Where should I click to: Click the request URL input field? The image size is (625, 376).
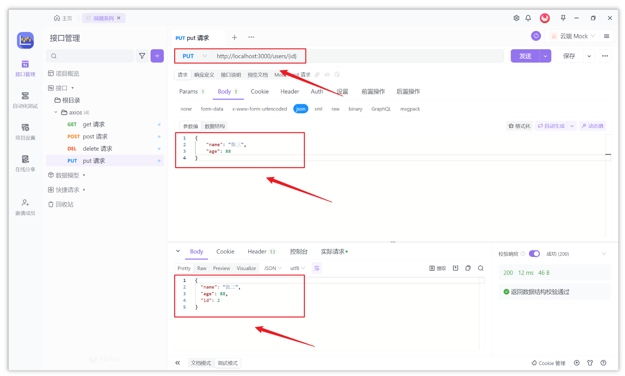point(358,56)
